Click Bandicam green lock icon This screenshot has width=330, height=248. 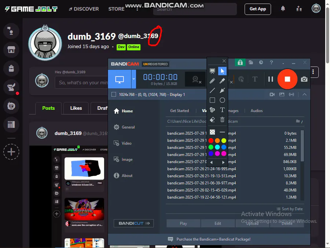[240, 62]
